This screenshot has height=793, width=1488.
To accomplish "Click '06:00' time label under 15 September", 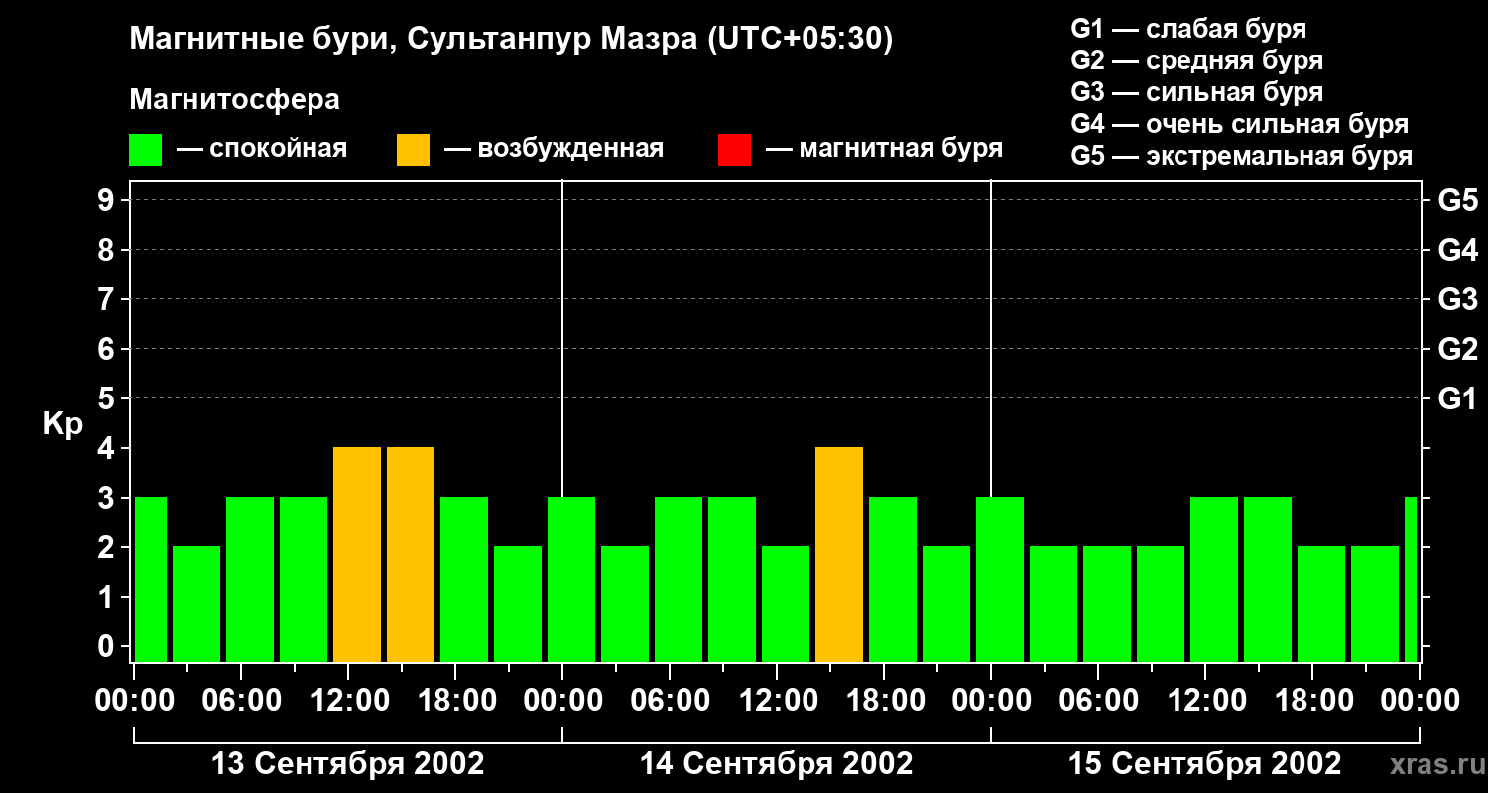I will coord(1098,701).
